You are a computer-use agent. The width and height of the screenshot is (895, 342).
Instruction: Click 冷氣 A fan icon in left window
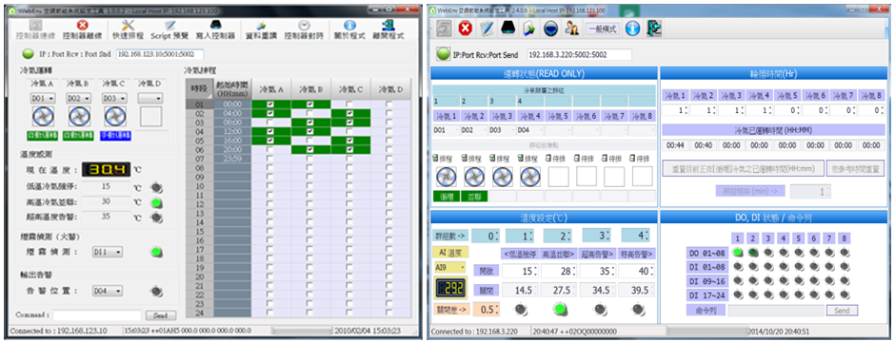[x=43, y=116]
